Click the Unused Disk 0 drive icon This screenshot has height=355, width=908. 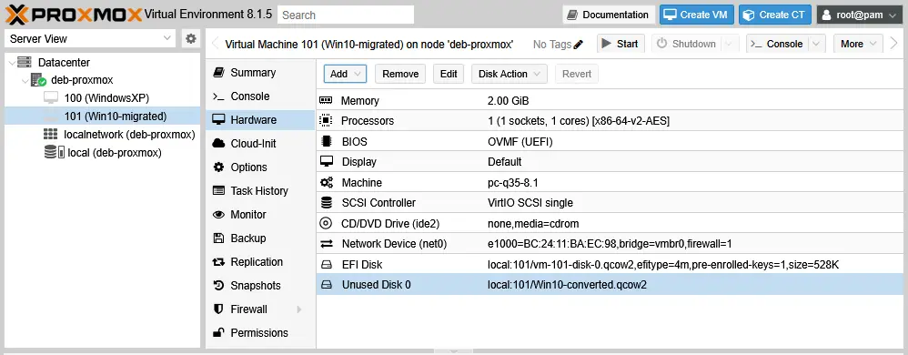(326, 285)
